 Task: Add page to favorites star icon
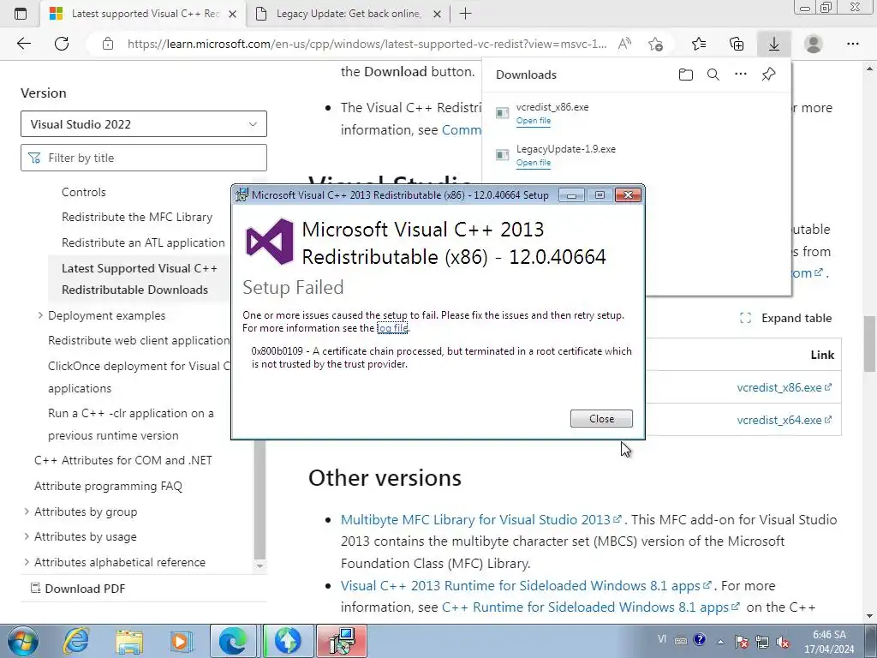point(655,44)
